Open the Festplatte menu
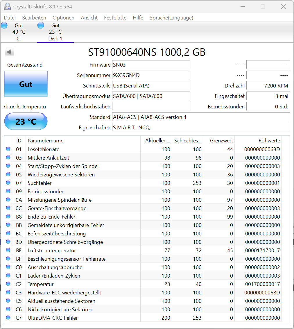294x329 pixels. pyautogui.click(x=115, y=18)
